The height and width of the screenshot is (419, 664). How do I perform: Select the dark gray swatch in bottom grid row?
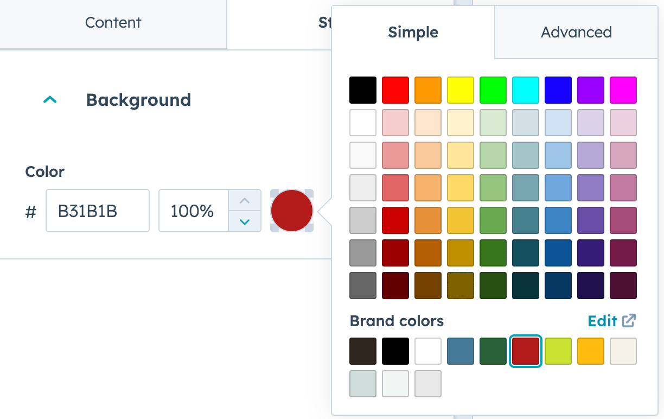(363, 285)
